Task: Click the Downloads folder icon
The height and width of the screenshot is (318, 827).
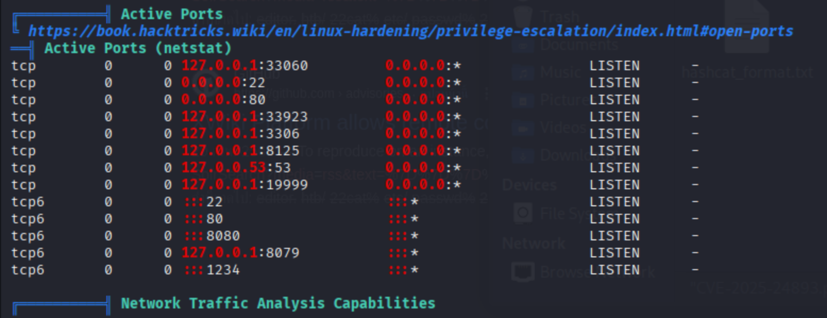Action: click(x=522, y=155)
